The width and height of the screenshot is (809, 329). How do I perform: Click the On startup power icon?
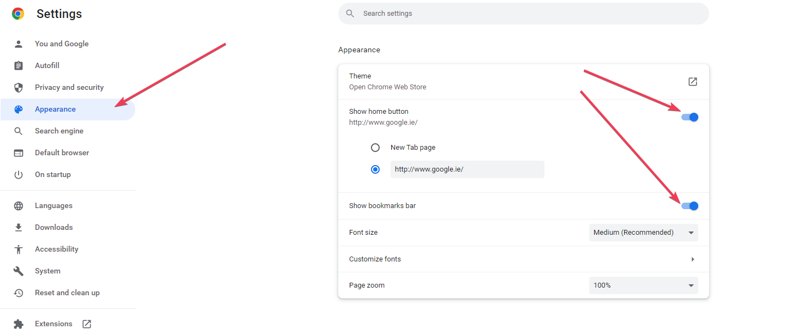coord(19,174)
